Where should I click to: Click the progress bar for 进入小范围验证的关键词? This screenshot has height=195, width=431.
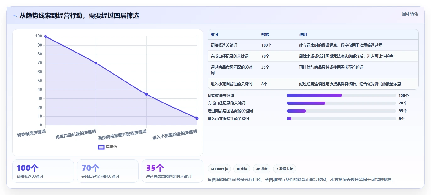pyautogui.click(x=341, y=119)
